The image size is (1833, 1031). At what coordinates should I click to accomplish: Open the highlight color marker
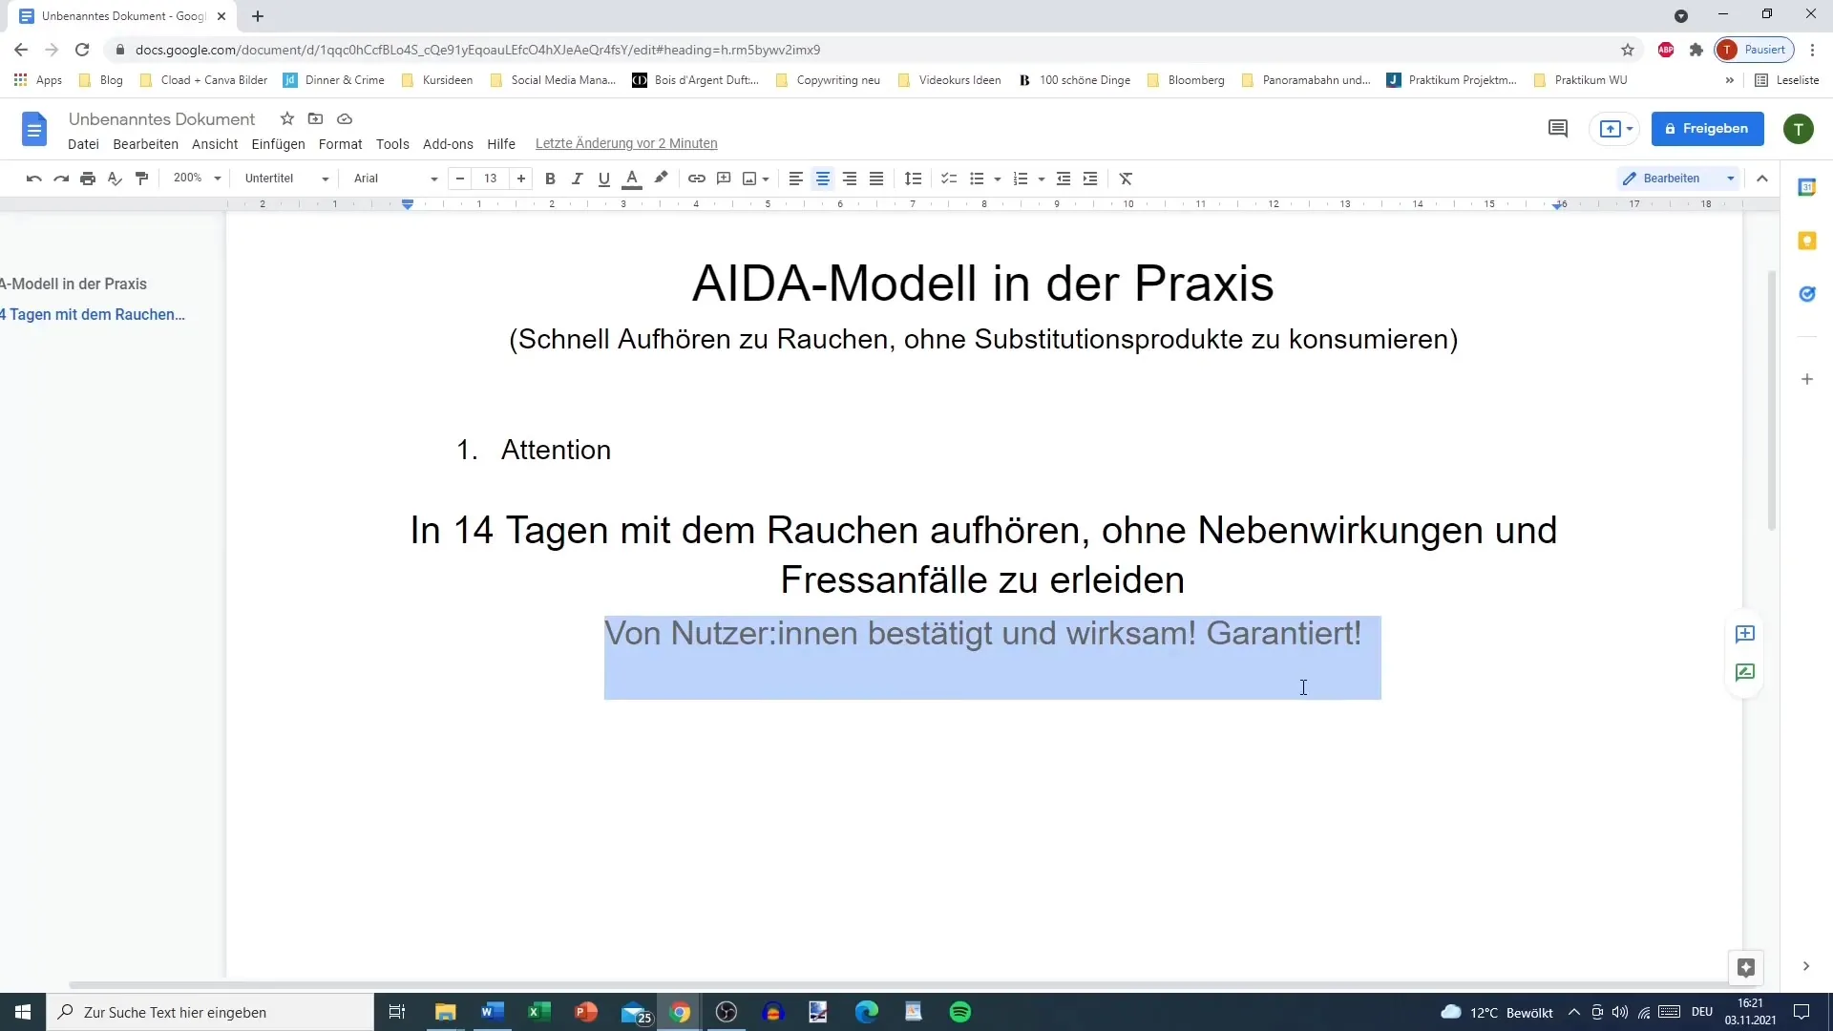tap(661, 179)
